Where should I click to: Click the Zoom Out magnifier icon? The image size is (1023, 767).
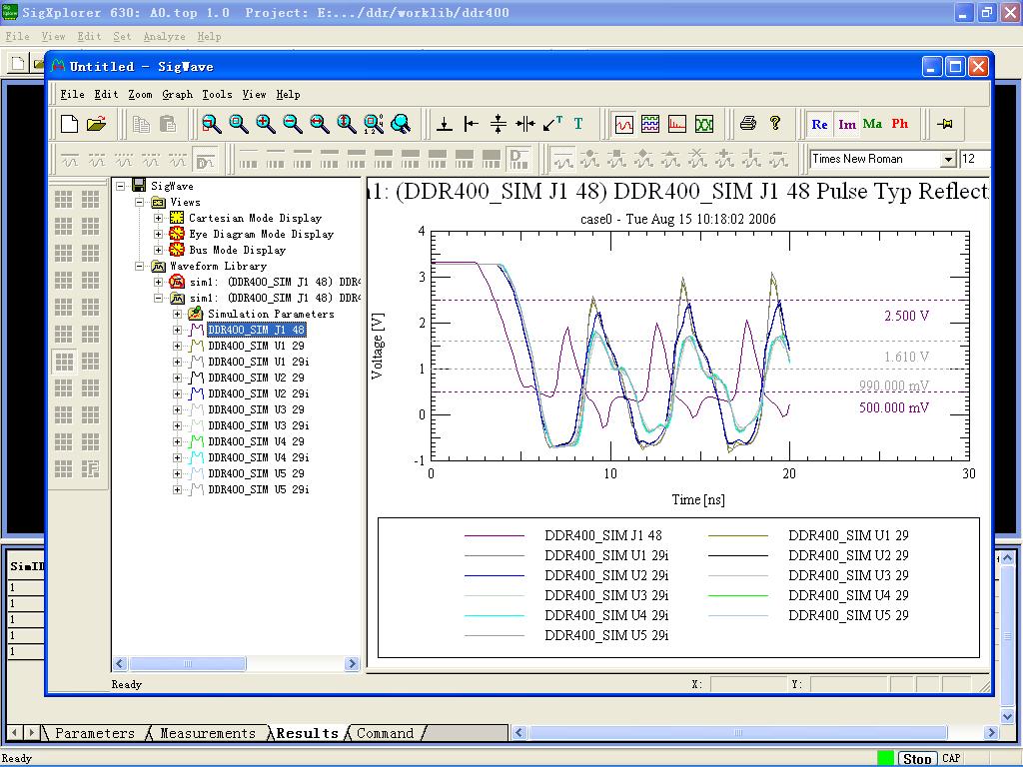click(x=293, y=124)
